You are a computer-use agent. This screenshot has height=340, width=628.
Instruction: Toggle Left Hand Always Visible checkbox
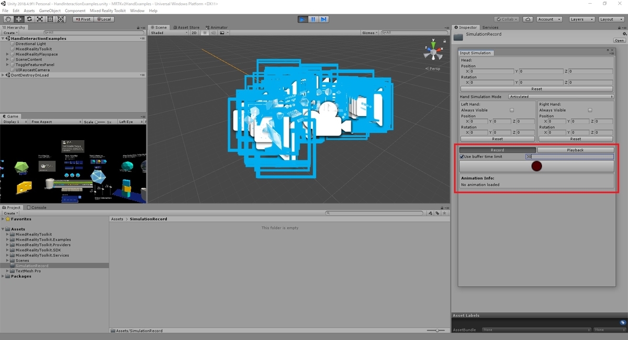click(x=512, y=110)
